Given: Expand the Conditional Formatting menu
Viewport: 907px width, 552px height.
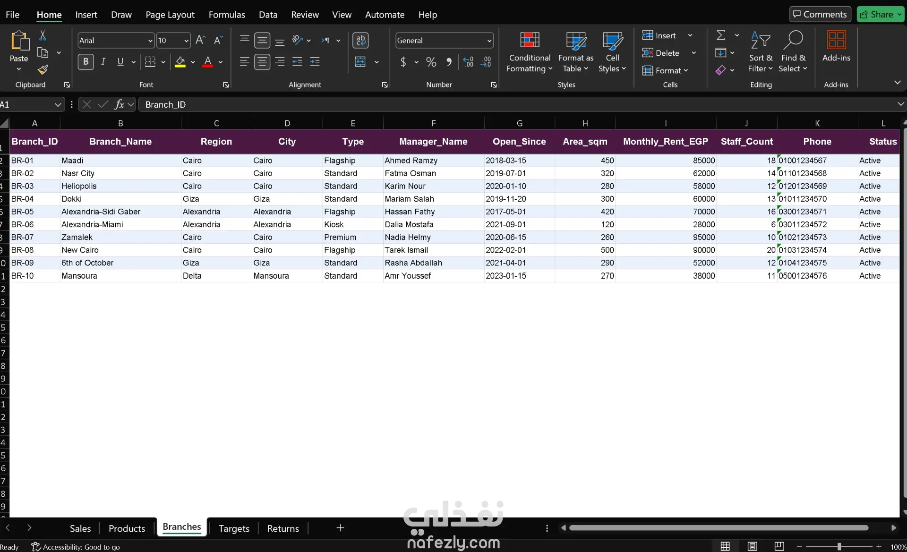Looking at the screenshot, I should [x=530, y=52].
